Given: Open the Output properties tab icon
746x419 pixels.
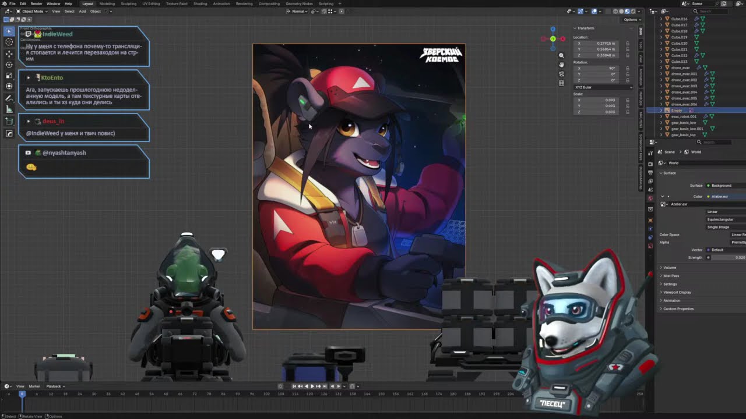Looking at the screenshot, I should [x=650, y=173].
